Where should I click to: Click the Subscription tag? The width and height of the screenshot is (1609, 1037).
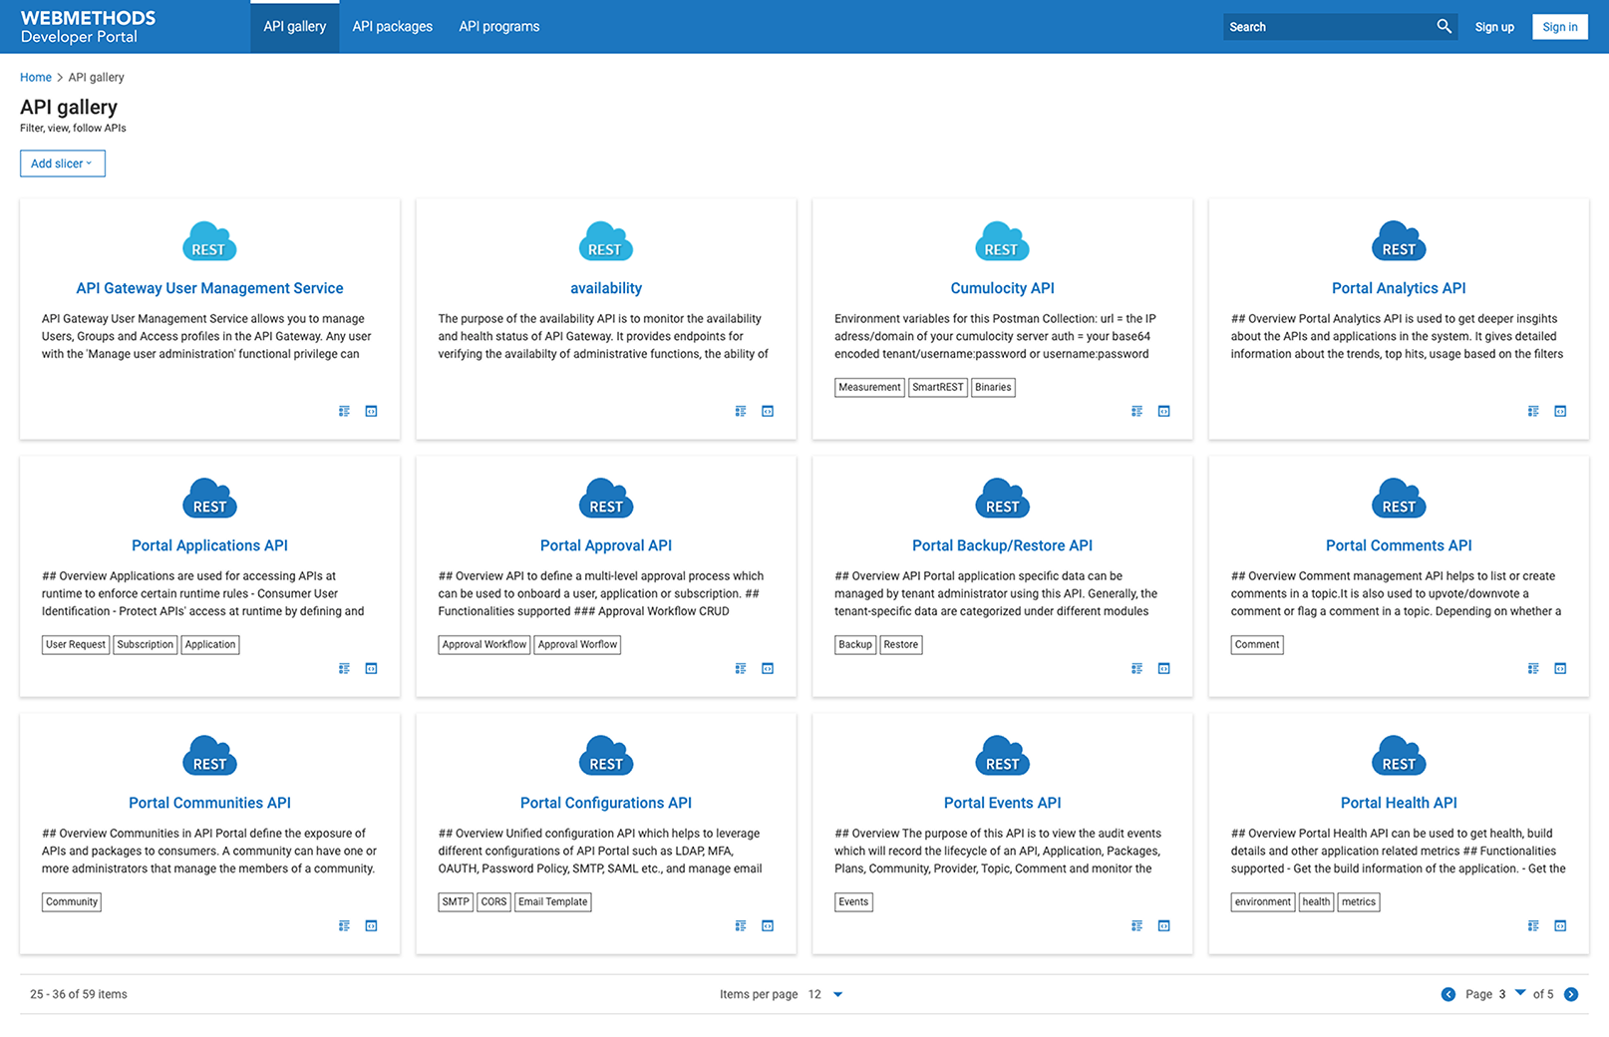click(146, 644)
